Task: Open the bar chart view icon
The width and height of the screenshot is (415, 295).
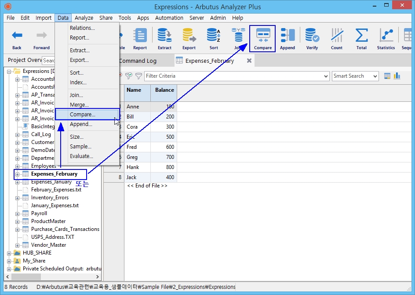Action: 397,76
